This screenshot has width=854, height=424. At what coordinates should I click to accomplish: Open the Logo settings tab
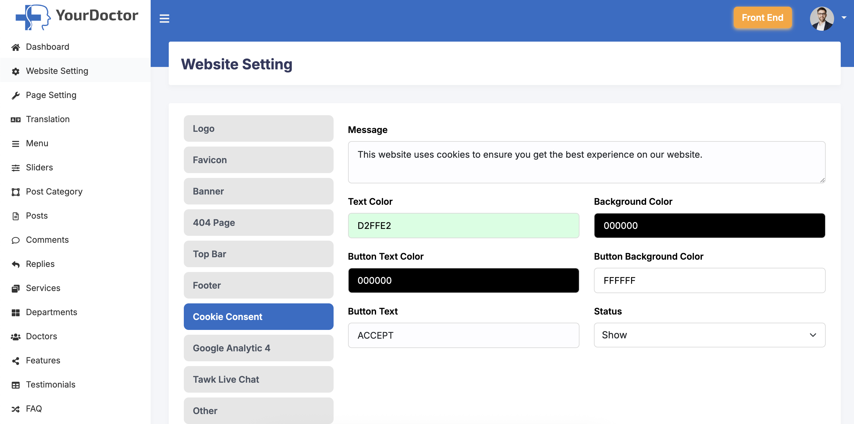[259, 128]
